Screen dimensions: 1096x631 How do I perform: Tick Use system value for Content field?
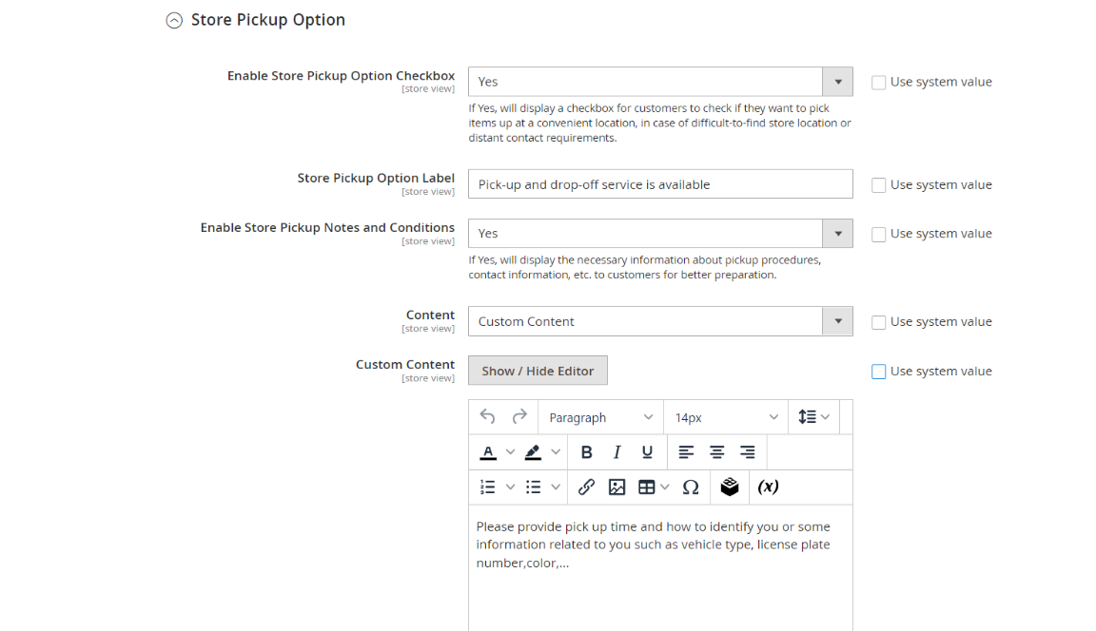[x=878, y=322]
